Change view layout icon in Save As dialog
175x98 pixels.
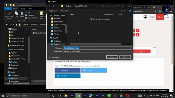pos(121,11)
